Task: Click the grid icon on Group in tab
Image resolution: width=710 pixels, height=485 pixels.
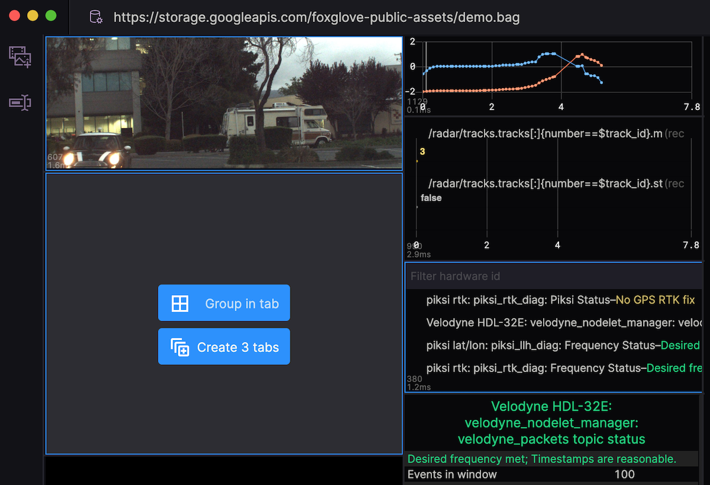Action: [180, 303]
